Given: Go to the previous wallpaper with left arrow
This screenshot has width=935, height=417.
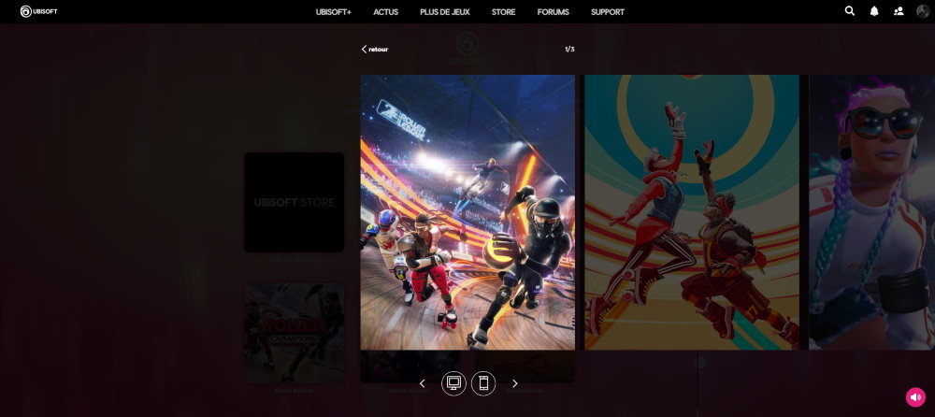Looking at the screenshot, I should (x=423, y=383).
